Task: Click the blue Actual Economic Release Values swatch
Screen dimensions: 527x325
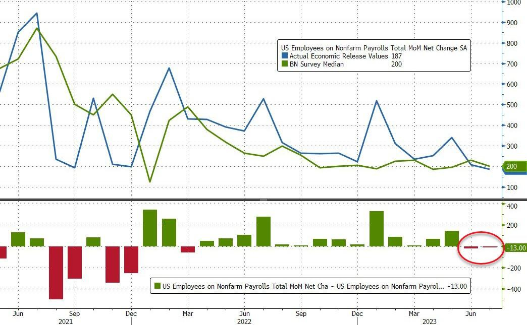Action: (x=285, y=56)
